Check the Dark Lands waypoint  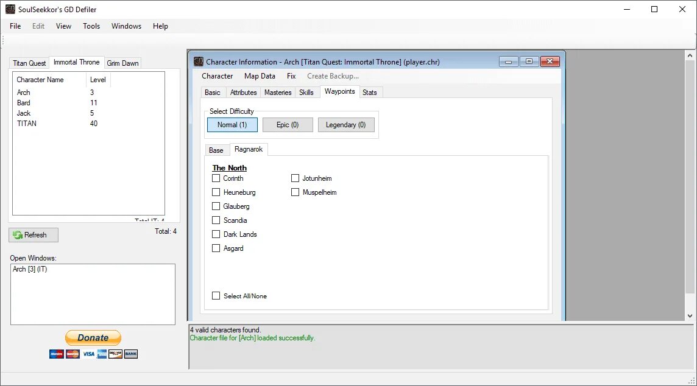pyautogui.click(x=216, y=234)
